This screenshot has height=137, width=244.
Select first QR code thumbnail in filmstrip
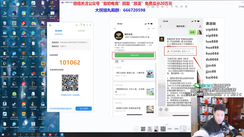(x=143, y=129)
